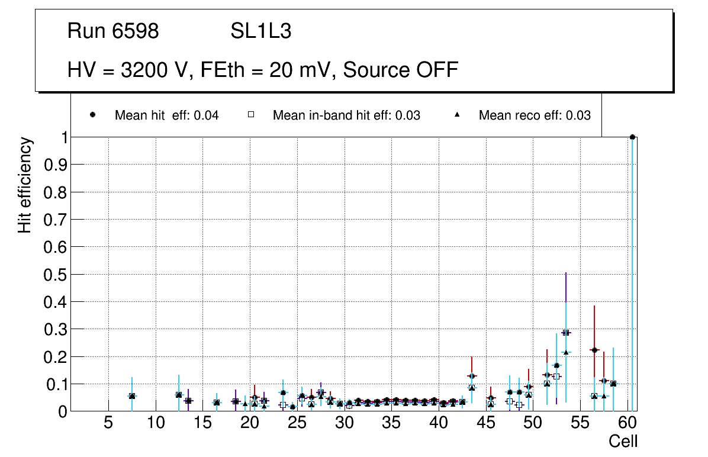Select the data point at efficiency 1
The height and width of the screenshot is (457, 708).
click(632, 137)
